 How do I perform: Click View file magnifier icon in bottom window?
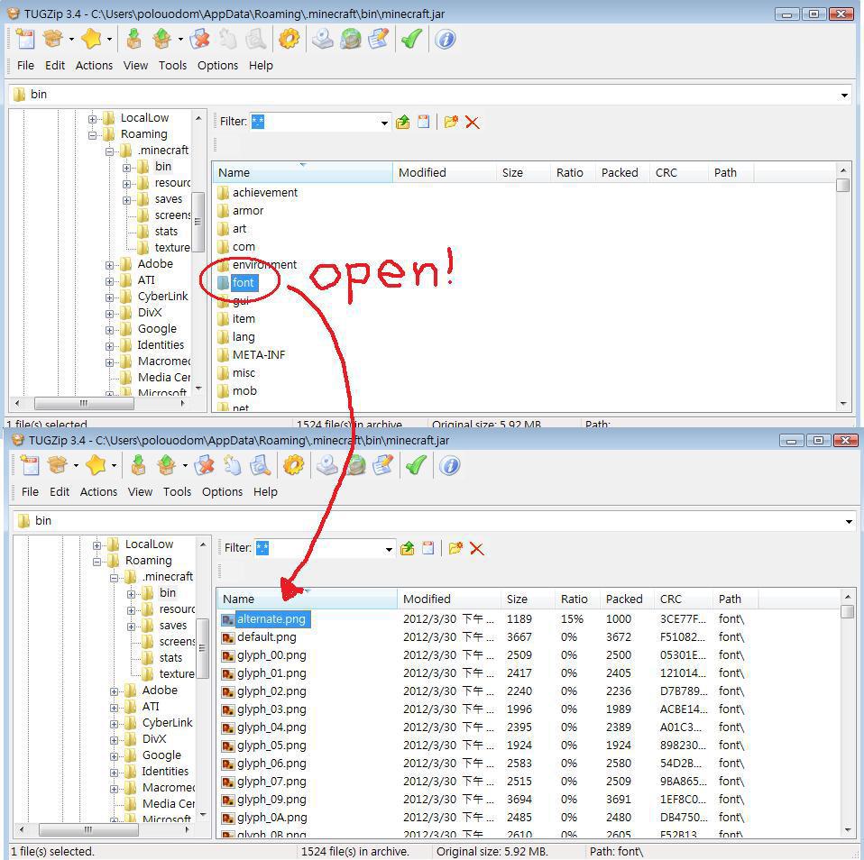pos(260,465)
